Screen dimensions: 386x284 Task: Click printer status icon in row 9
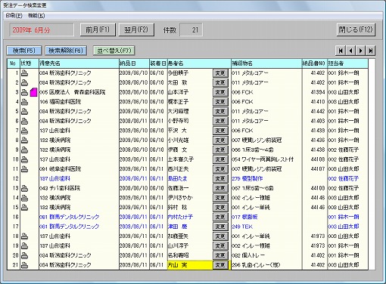[24, 150]
